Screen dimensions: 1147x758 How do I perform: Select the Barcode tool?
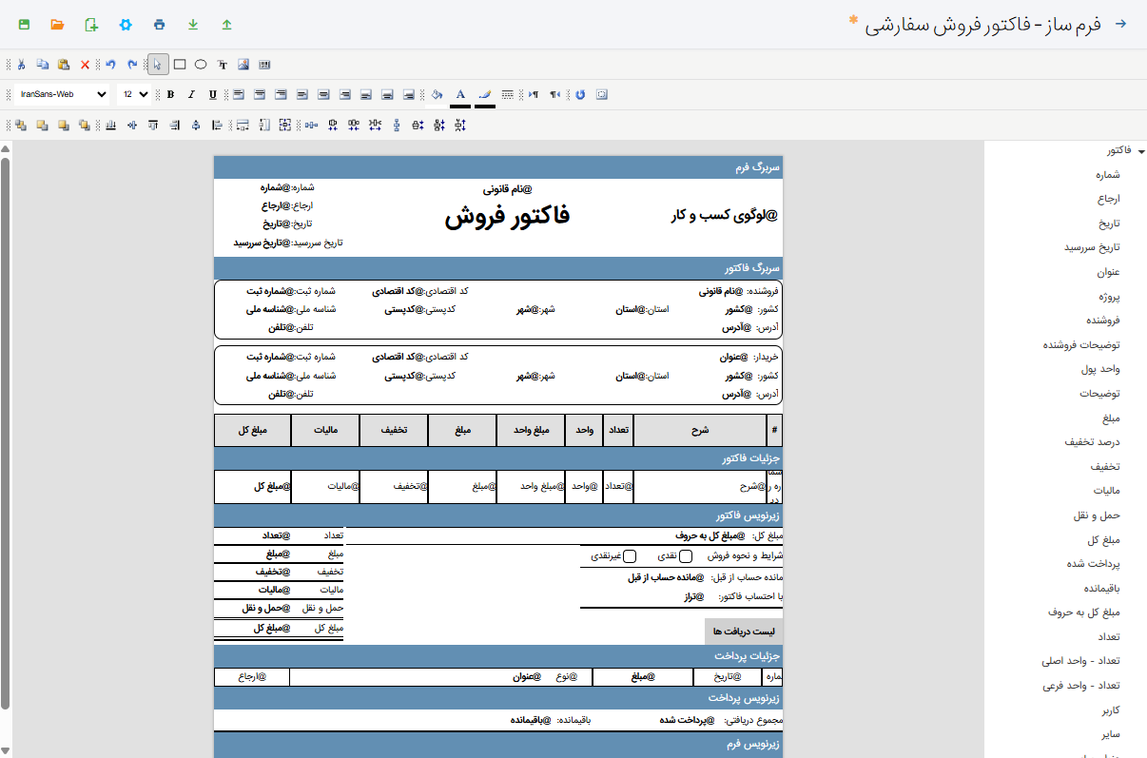[264, 65]
